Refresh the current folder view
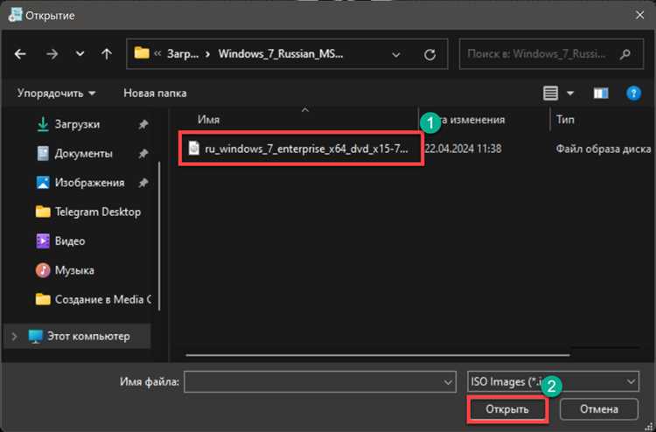The image size is (656, 432). (429, 54)
